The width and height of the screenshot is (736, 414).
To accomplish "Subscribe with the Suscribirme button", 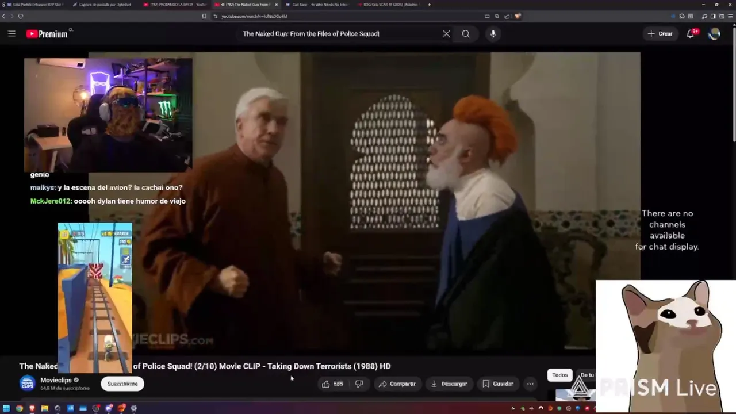I will (122, 384).
